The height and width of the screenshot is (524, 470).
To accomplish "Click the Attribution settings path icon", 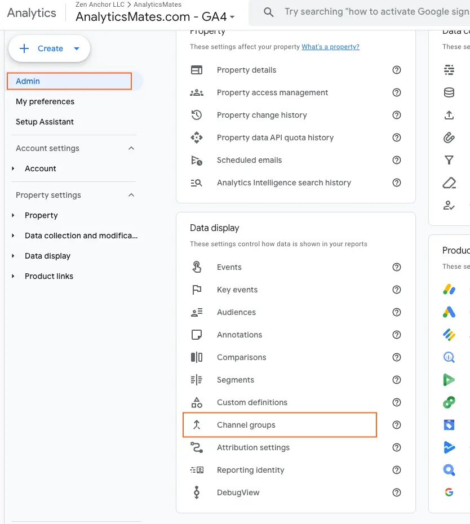I will [x=197, y=447].
